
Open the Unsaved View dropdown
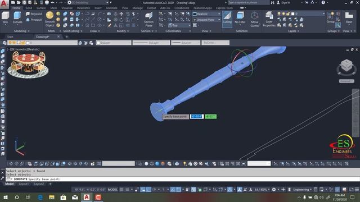[206, 20]
